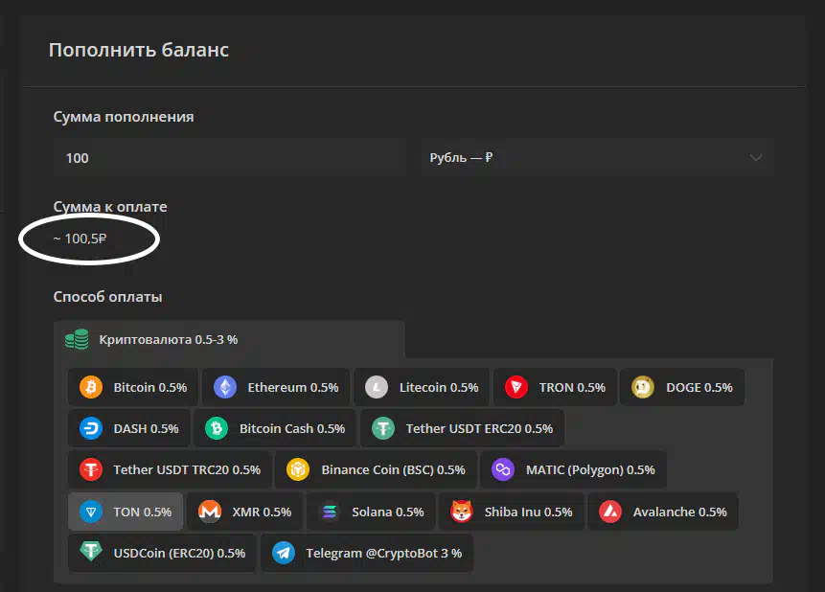The width and height of the screenshot is (825, 592).
Task: Select the Криптовалюта 0.5-3 % tab
Action: click(229, 339)
